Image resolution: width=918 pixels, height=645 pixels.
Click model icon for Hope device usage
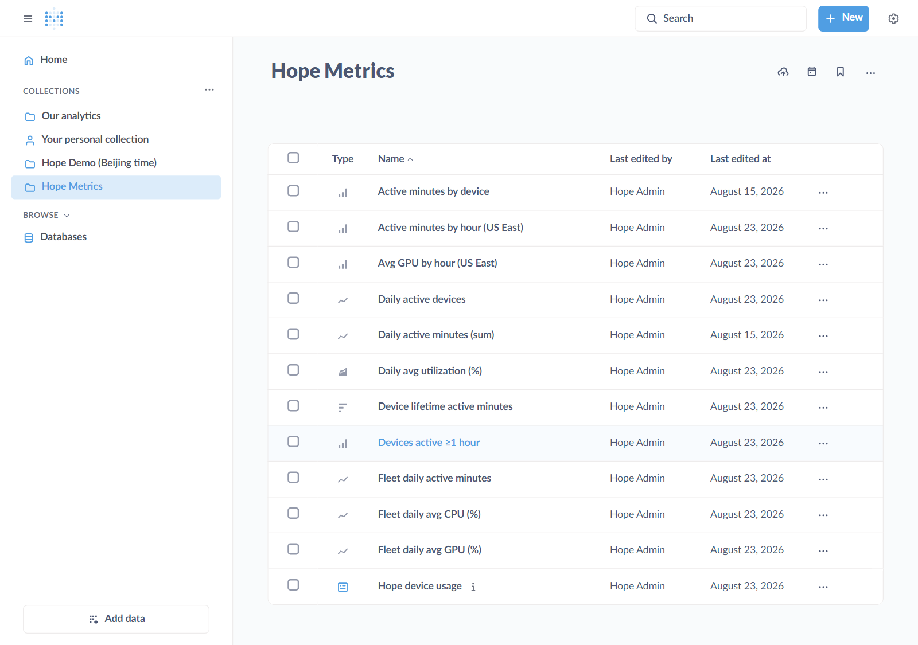[343, 587]
